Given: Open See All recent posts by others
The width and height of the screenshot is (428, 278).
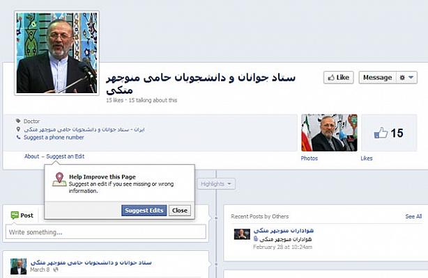Looking at the screenshot, I should 413,216.
